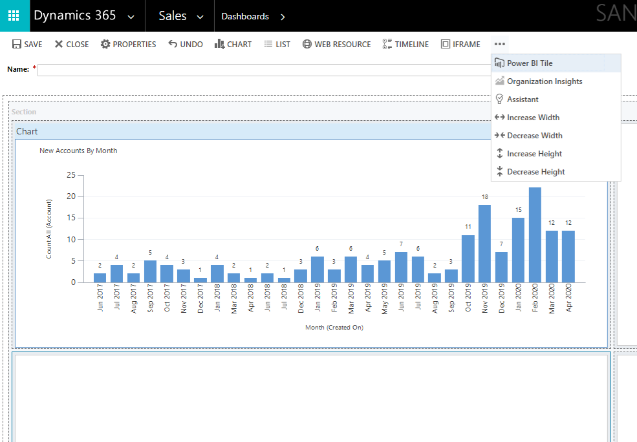Select the Section label
Viewport: 637px width, 442px height.
click(23, 112)
